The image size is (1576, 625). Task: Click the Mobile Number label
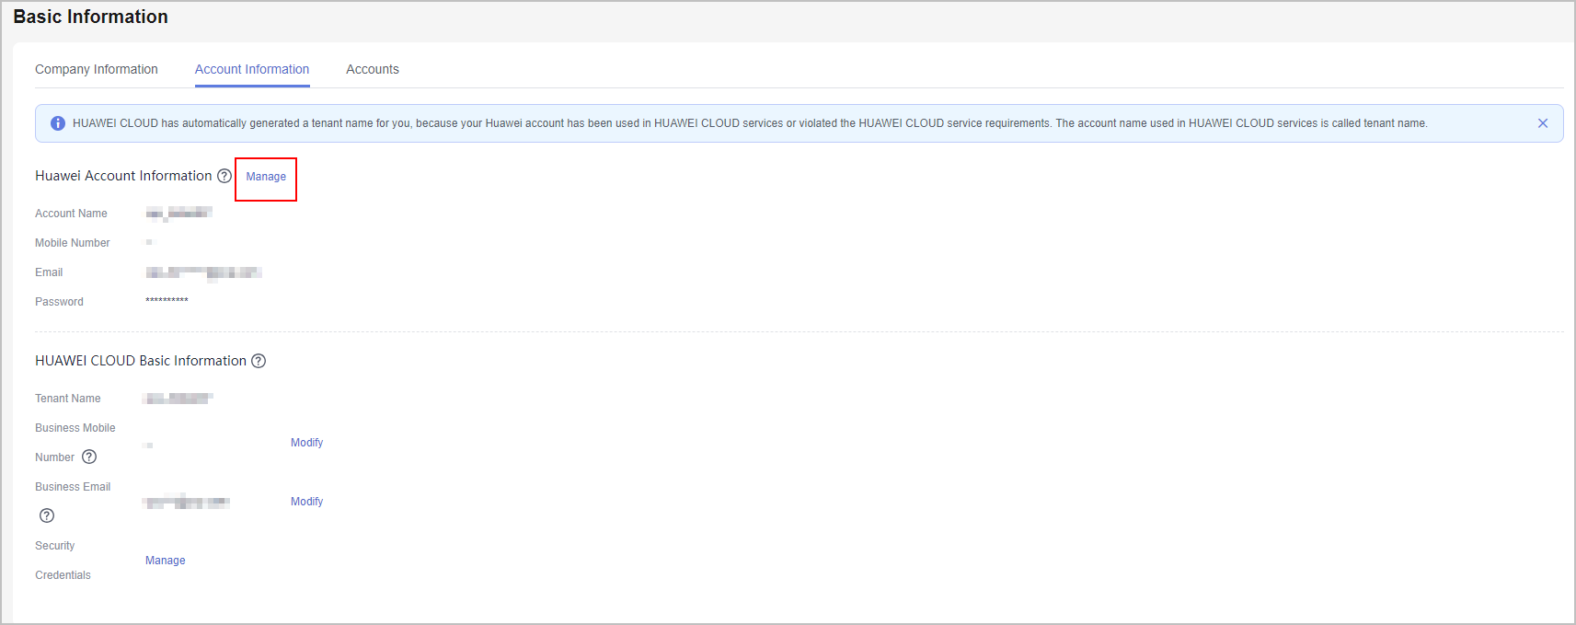click(73, 243)
